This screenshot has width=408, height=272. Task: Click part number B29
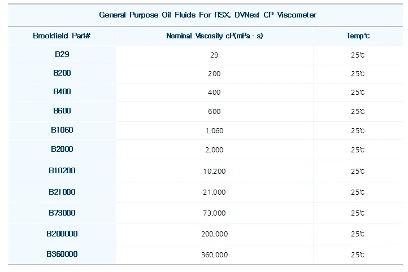(62, 54)
